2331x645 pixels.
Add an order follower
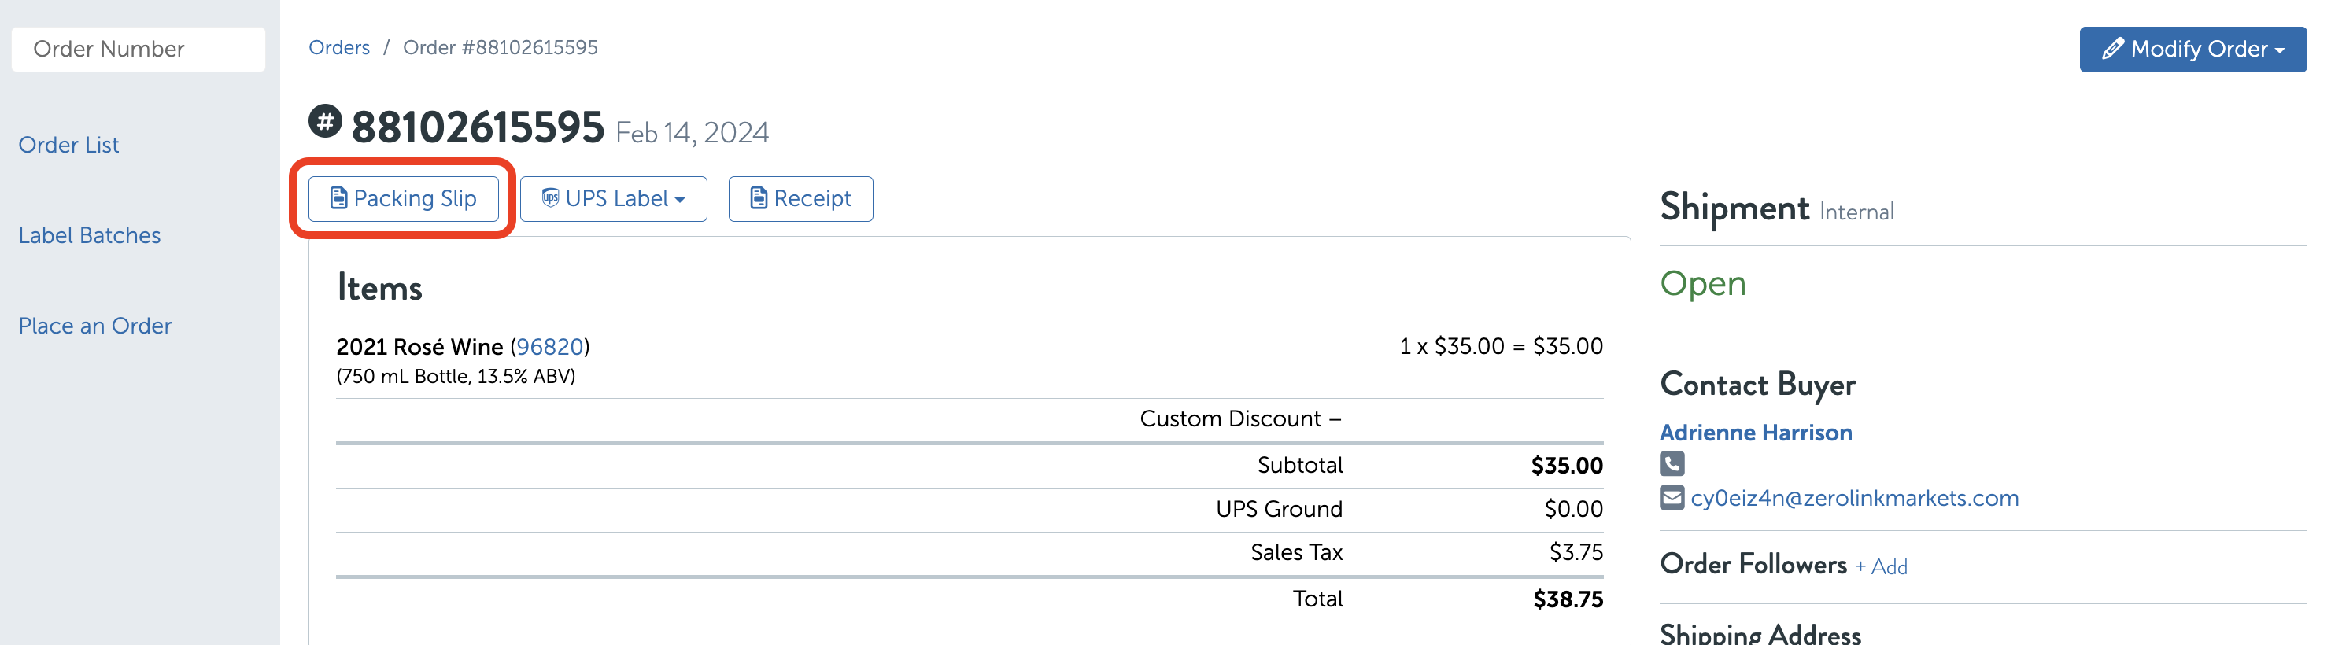(x=1882, y=567)
